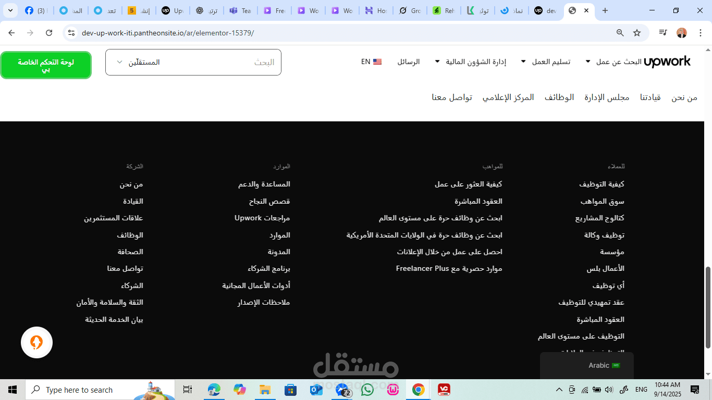Open WampServer icon on taskbar

pyautogui.click(x=393, y=390)
